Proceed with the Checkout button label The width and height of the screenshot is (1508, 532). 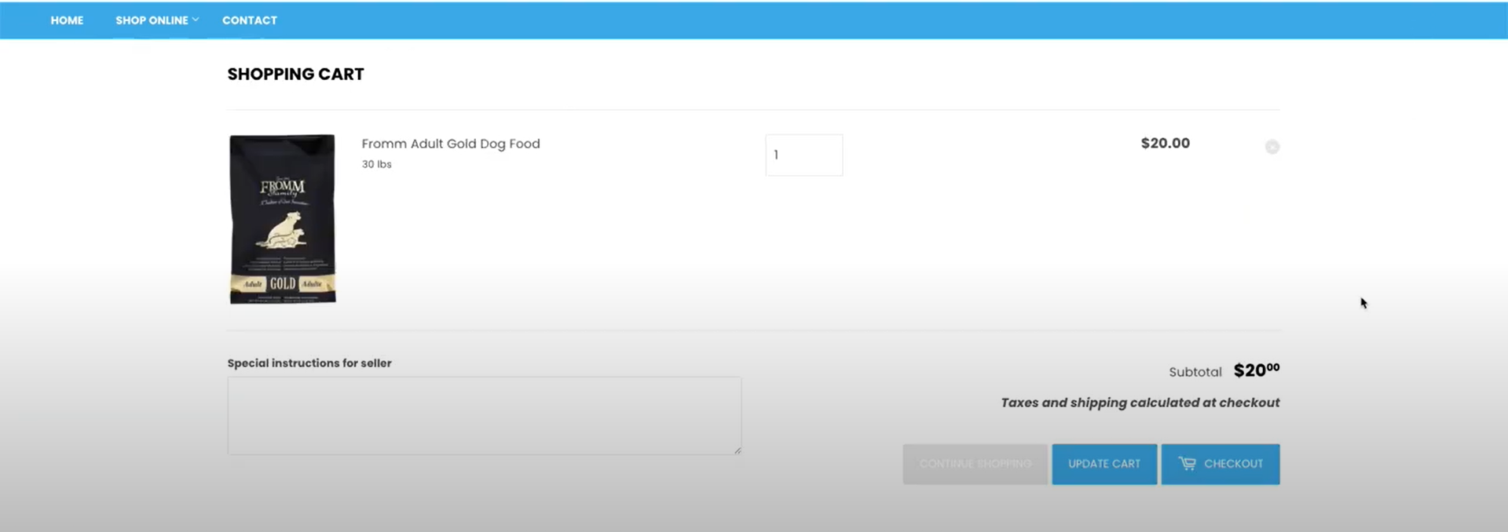pyautogui.click(x=1233, y=464)
